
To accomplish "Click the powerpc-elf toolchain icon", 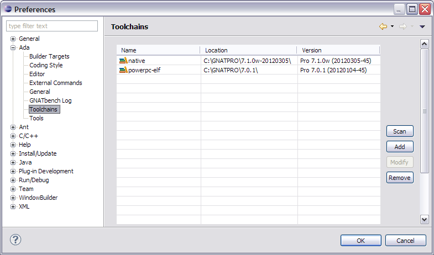I will click(x=123, y=70).
